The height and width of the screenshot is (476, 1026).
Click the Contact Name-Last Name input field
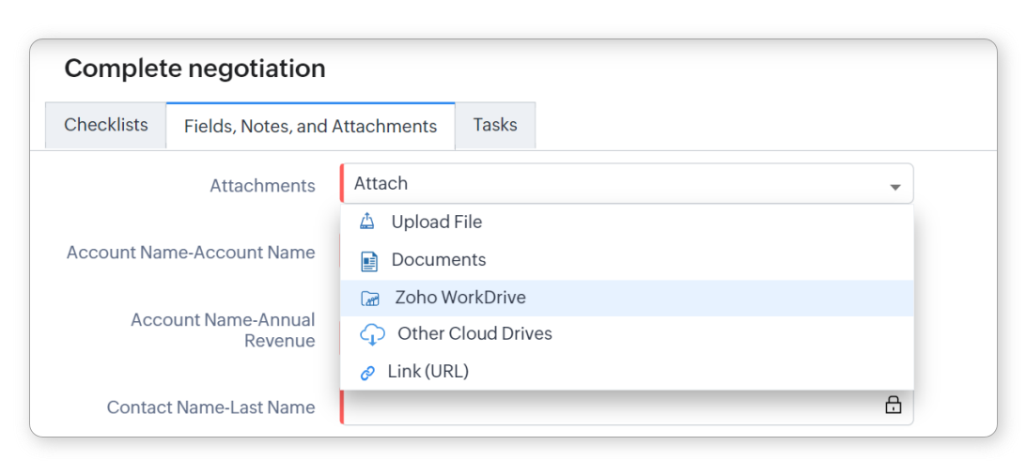click(x=611, y=407)
